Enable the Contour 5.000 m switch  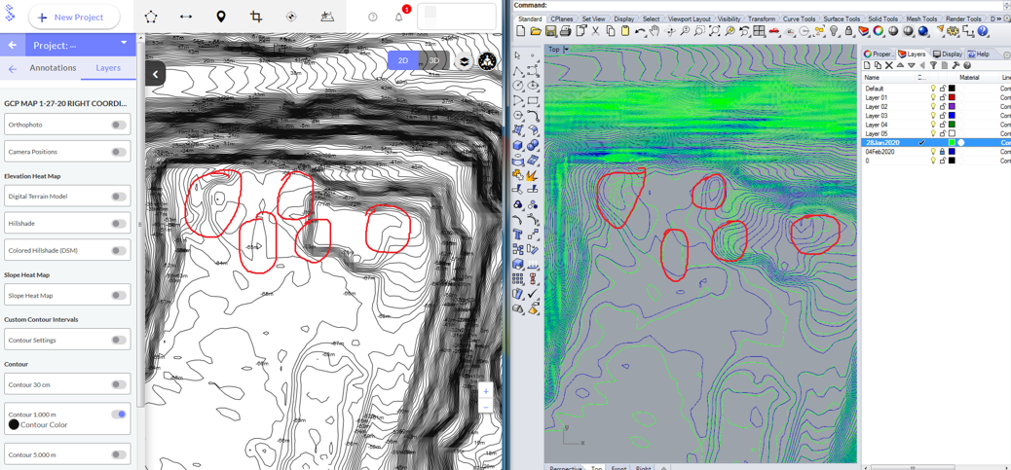coord(119,454)
